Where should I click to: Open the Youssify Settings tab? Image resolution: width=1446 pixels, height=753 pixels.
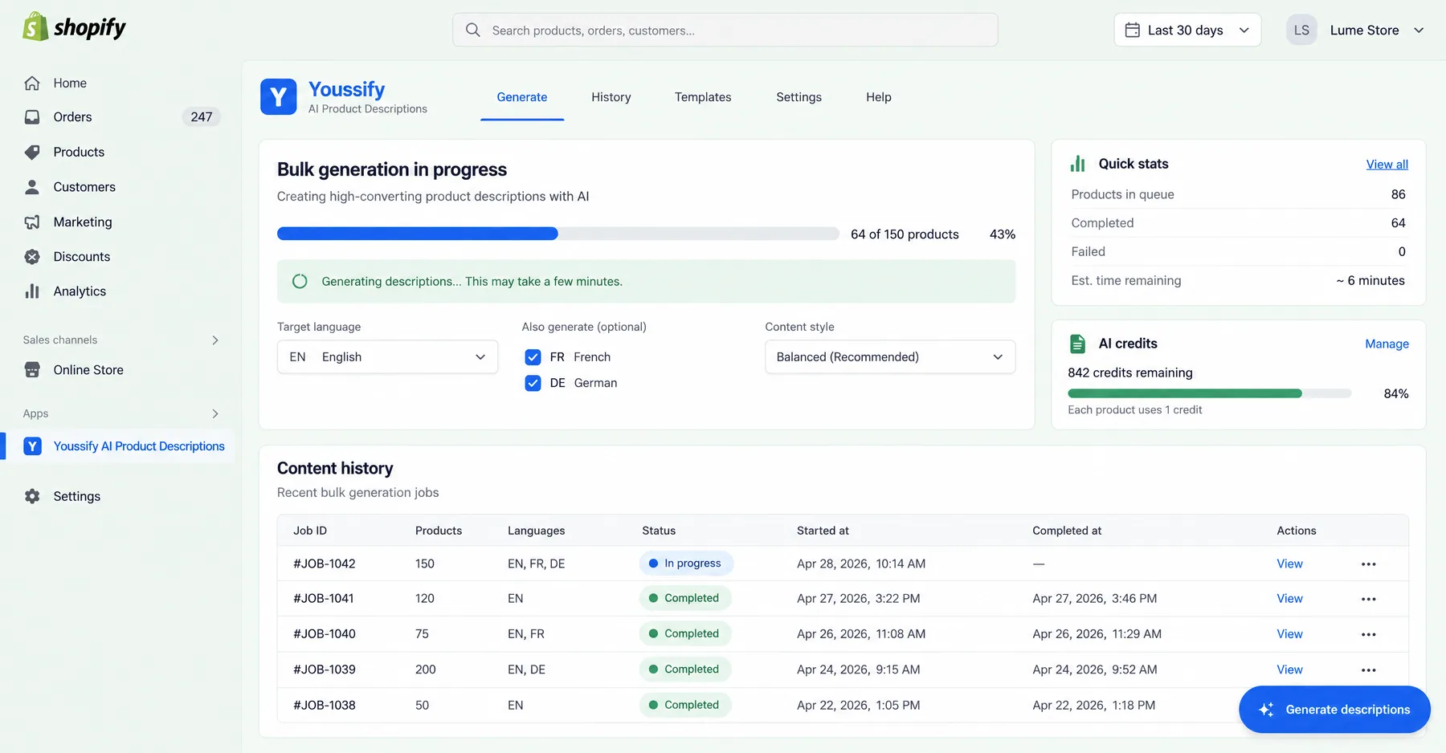pyautogui.click(x=799, y=97)
